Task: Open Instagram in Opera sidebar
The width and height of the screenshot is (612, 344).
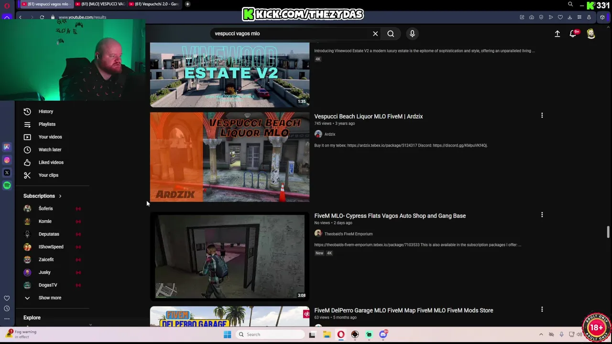Action: coord(7,160)
